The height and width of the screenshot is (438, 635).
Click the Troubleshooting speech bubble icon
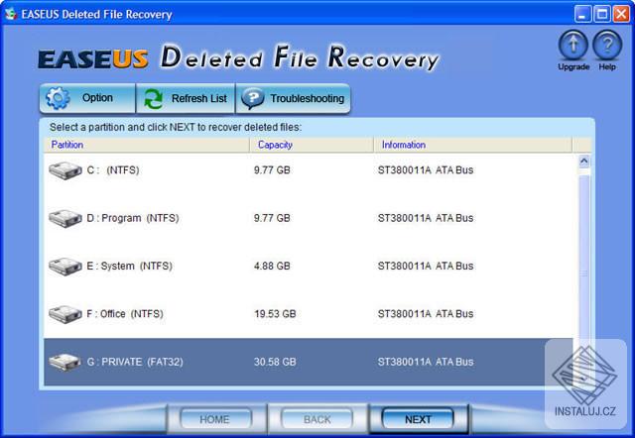point(253,99)
